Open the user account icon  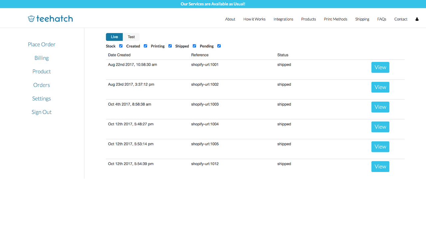(417, 19)
